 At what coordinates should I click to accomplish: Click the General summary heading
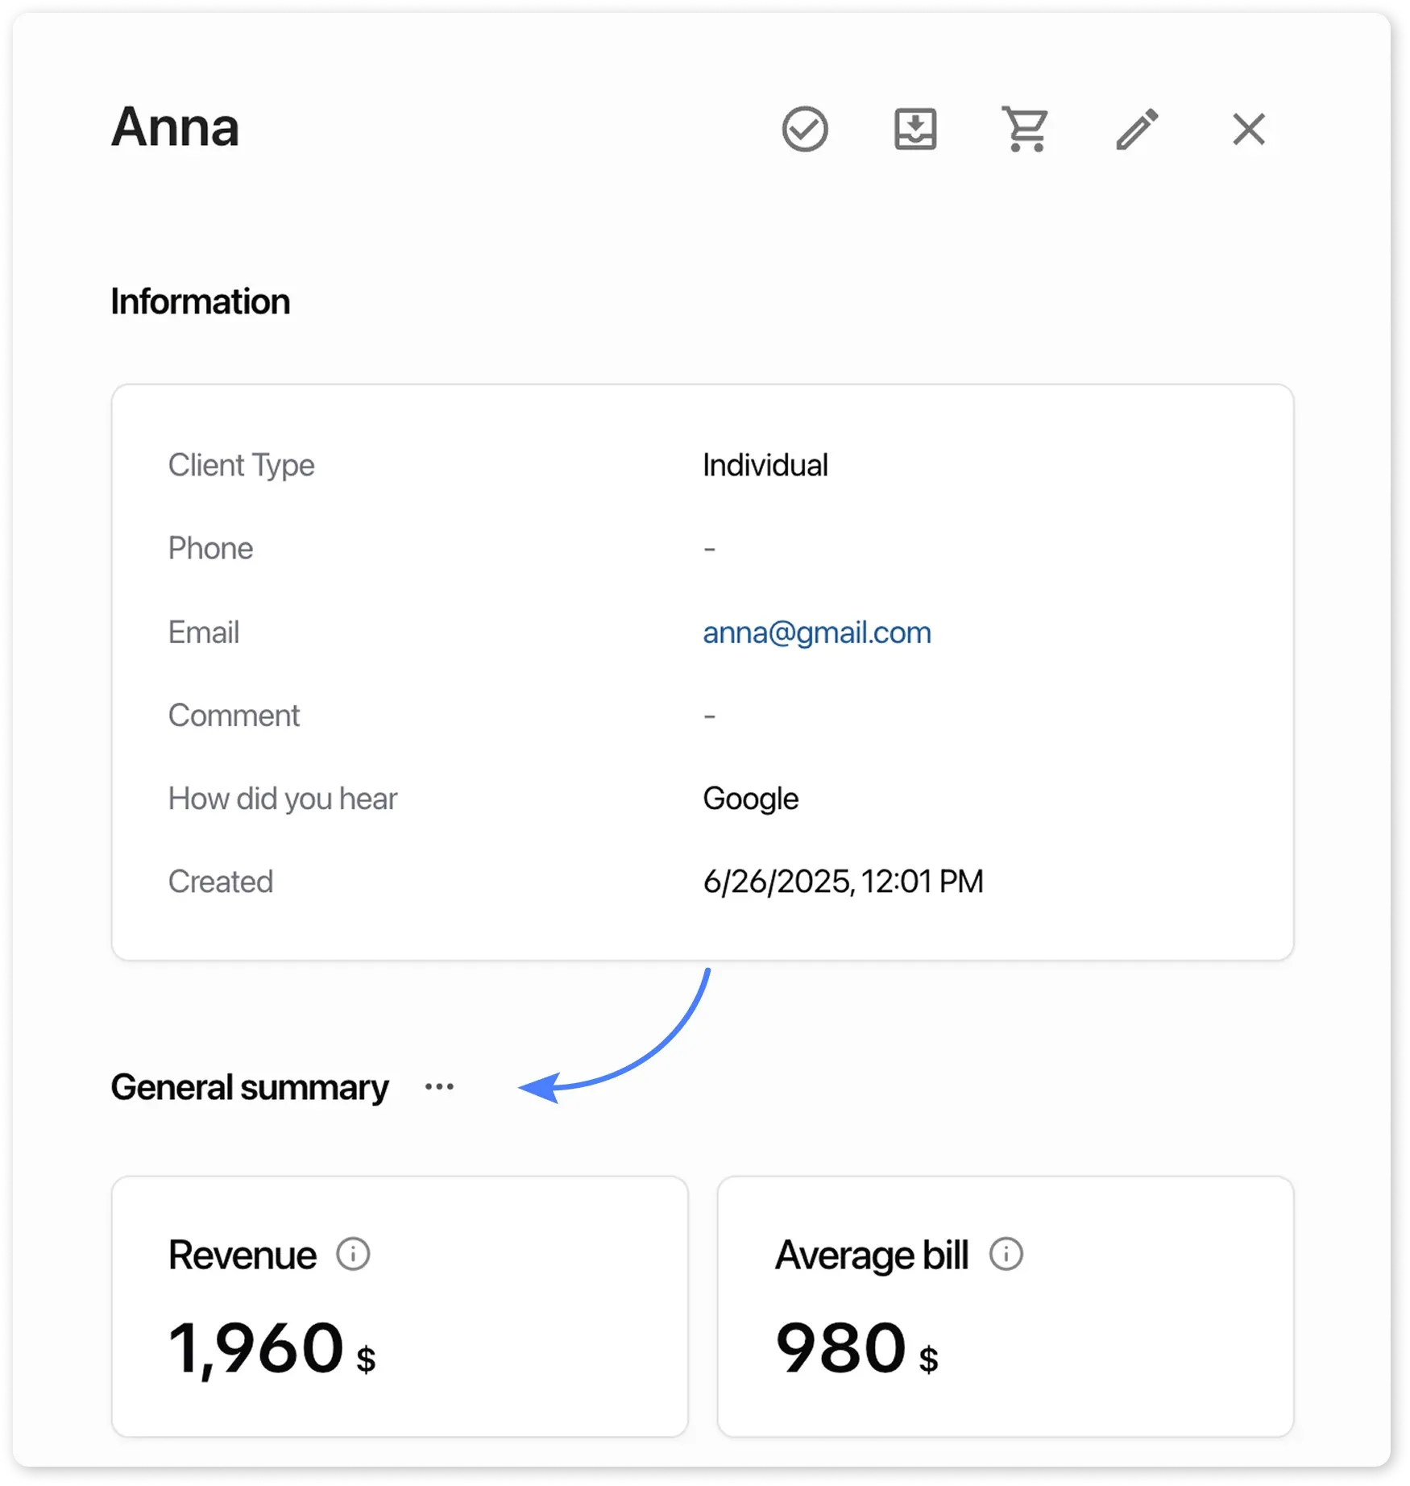[x=250, y=1087]
